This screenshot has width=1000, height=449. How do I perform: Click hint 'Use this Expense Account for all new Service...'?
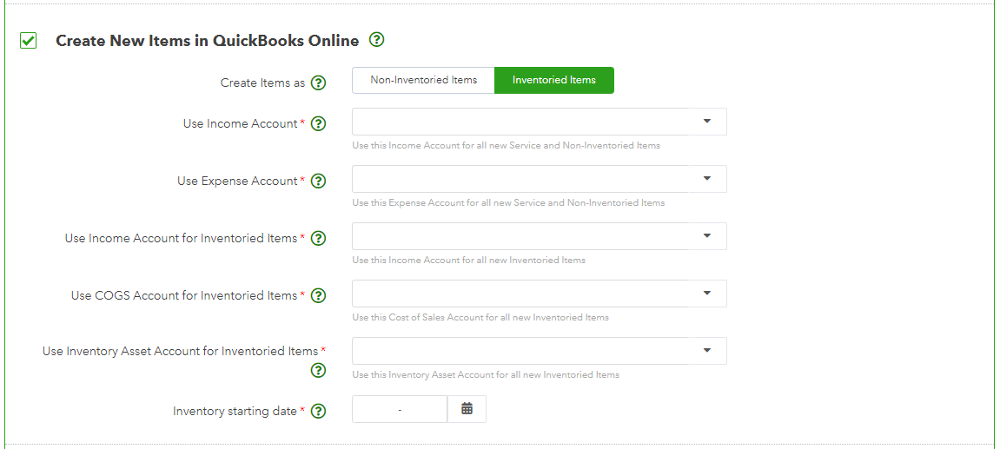tap(508, 203)
